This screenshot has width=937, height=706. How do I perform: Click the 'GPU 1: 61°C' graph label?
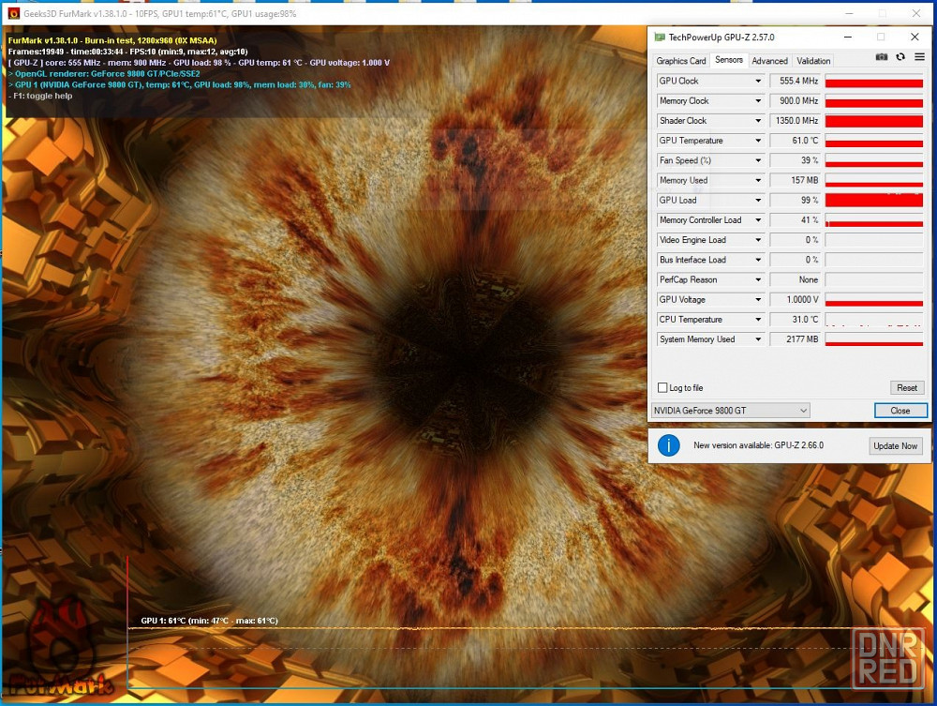(x=209, y=621)
